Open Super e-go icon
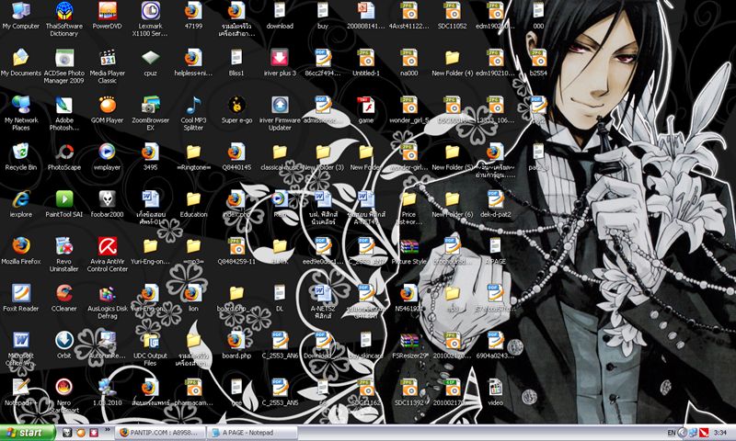 236,105
